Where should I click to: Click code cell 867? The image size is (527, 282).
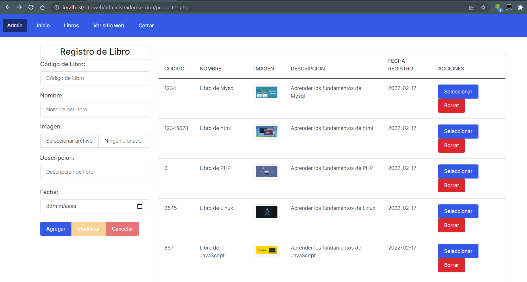[x=169, y=248]
